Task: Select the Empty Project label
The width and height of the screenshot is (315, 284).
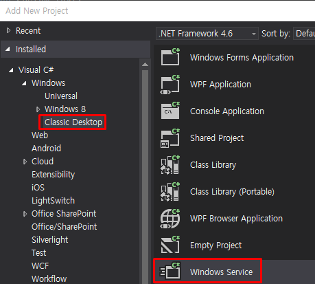Action: [x=215, y=245]
